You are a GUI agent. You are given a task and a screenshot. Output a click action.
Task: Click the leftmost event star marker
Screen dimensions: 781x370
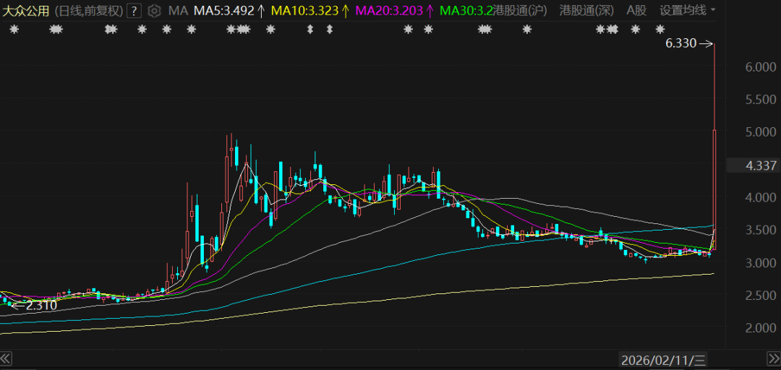tap(13, 30)
